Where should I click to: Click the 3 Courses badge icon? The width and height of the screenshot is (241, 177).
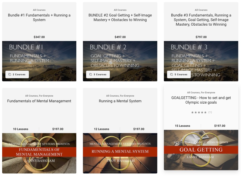(x=90, y=74)
